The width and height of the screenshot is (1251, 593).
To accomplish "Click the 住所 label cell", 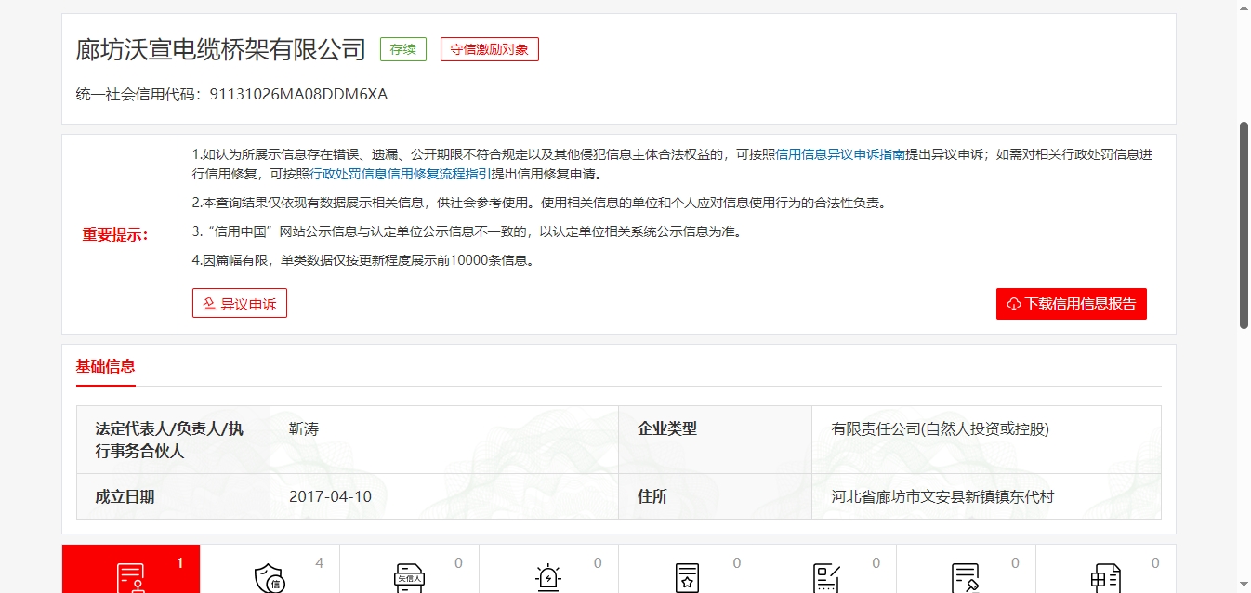I will [x=716, y=496].
